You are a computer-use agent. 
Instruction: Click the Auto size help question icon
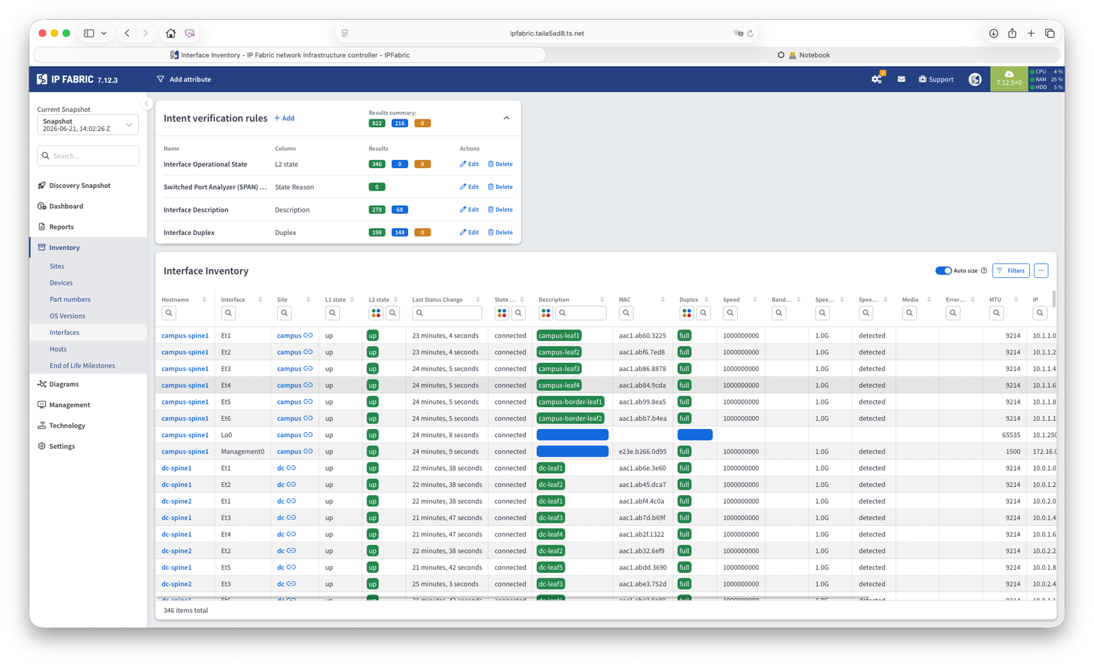tap(984, 270)
